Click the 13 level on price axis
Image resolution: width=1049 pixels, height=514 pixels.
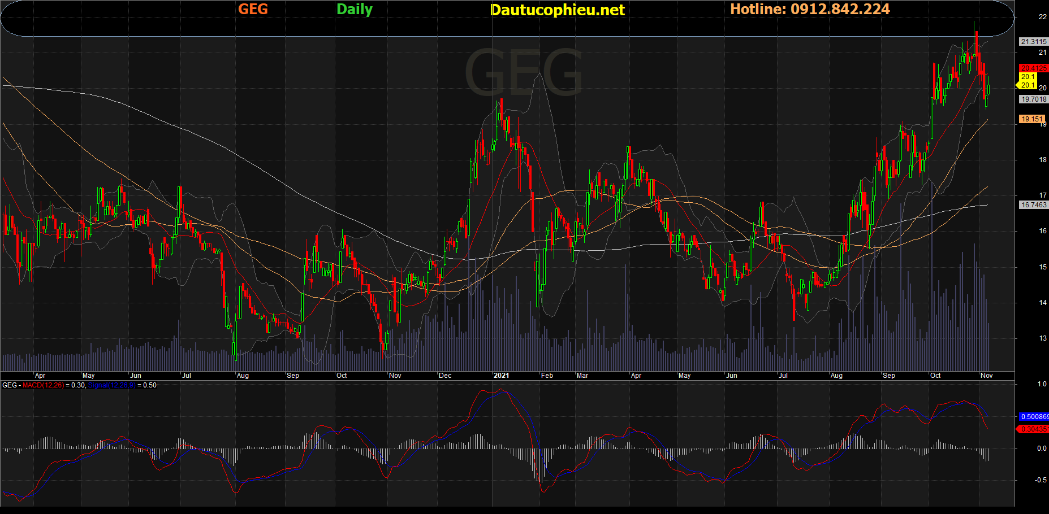[1042, 338]
